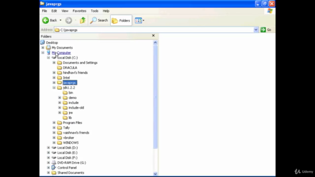Viewport: 315px width, 177px height.
Task: Open the Back history dropdown arrow
Action: (x=61, y=20)
